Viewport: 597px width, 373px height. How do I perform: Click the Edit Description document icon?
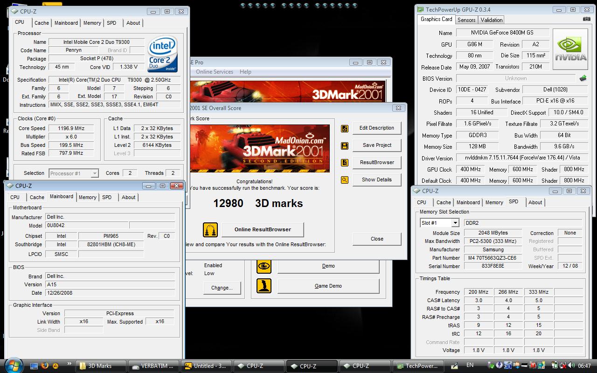pyautogui.click(x=345, y=128)
